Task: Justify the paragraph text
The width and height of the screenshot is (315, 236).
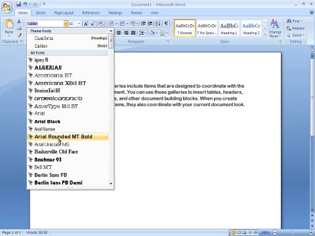Action: pyautogui.click(x=133, y=33)
